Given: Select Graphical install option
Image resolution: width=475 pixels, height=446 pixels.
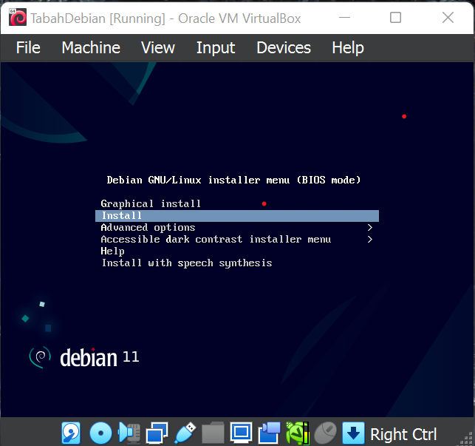Looking at the screenshot, I should tap(151, 203).
